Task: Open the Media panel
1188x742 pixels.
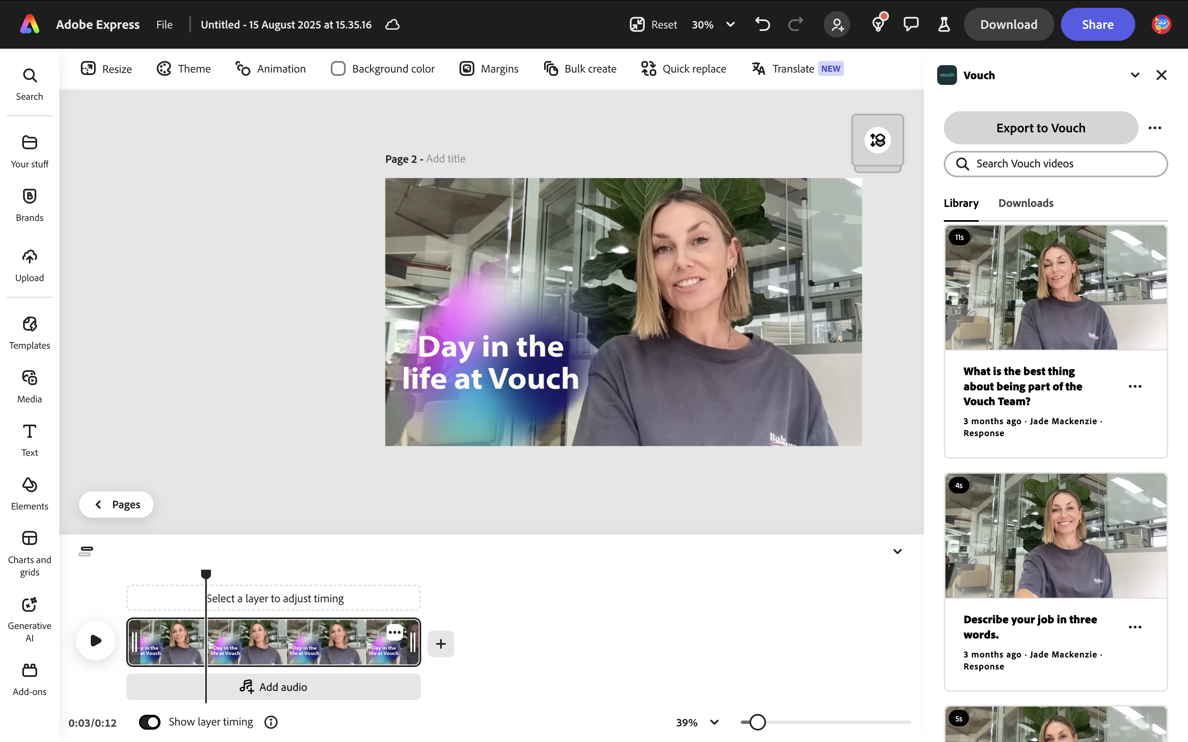Action: [29, 387]
